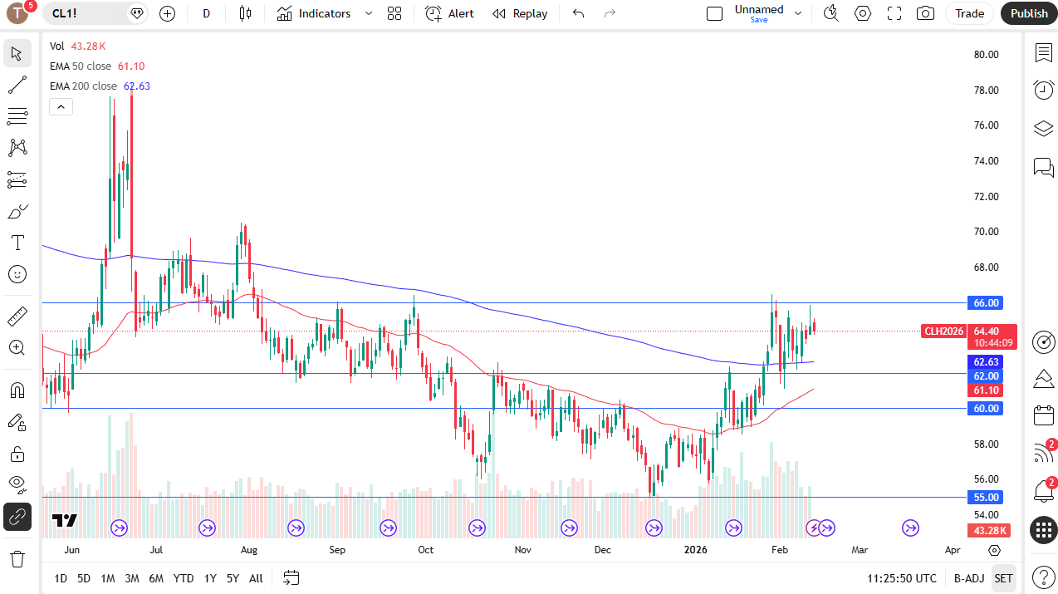This screenshot has height=594, width=1058.
Task: Select the text annotation tool
Action: [x=17, y=243]
